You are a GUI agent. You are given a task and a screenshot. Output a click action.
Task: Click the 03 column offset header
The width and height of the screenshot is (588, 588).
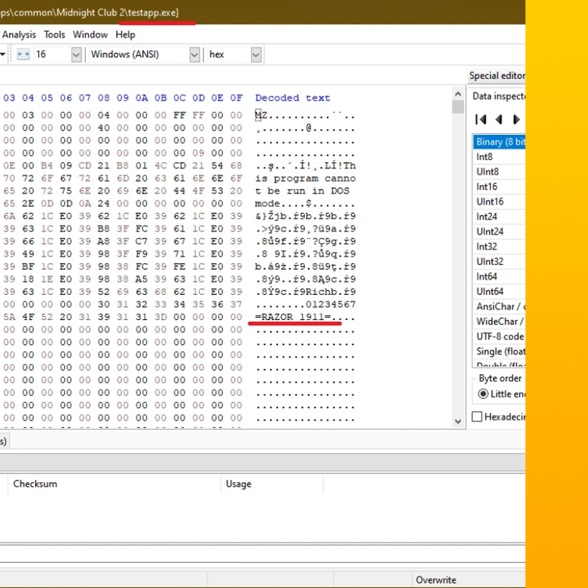[9, 98]
